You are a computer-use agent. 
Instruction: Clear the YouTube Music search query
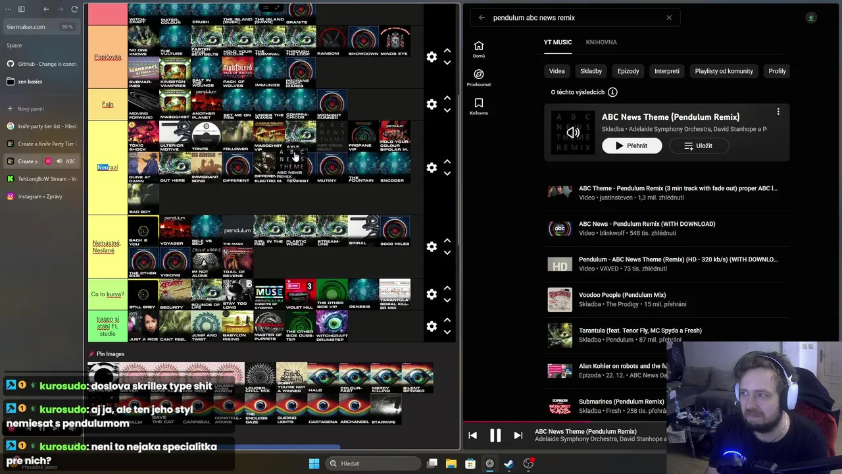point(669,18)
